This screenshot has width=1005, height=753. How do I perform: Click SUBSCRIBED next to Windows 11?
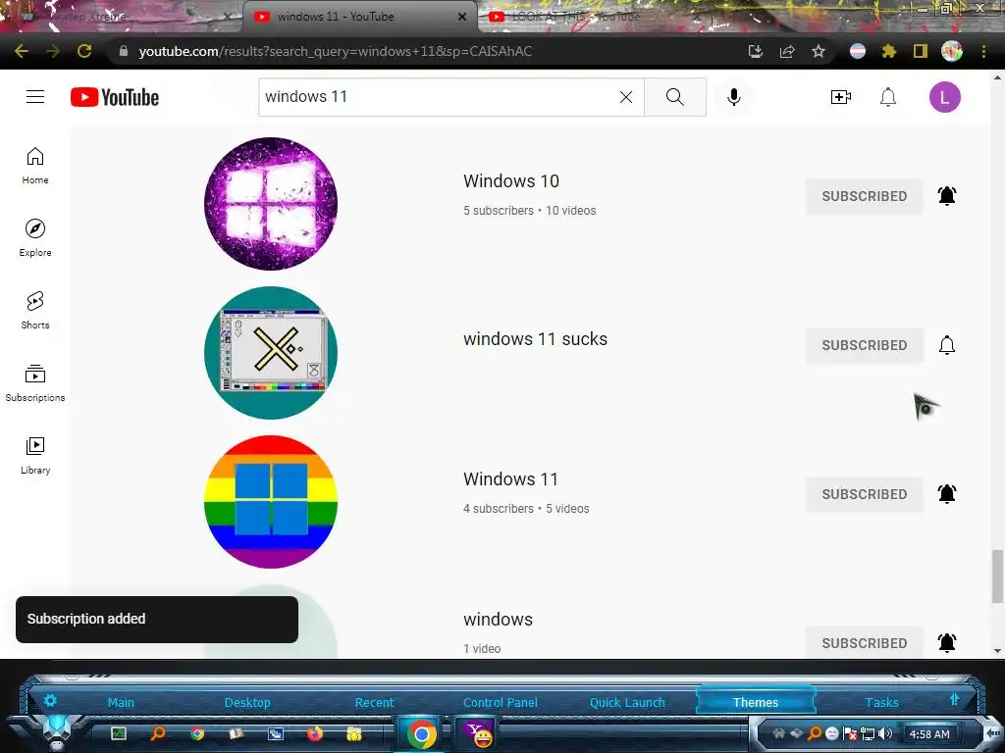(864, 494)
